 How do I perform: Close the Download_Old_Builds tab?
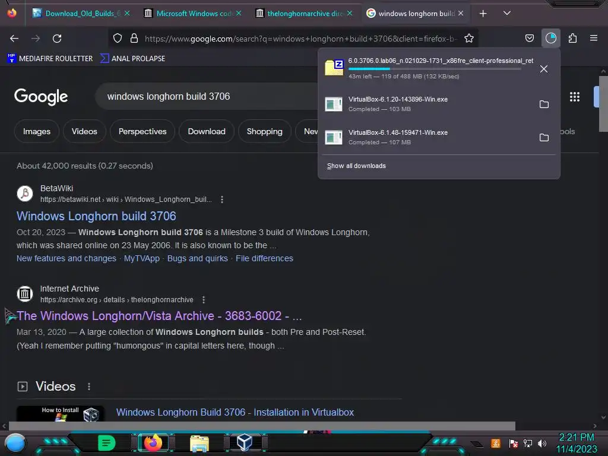[127, 13]
